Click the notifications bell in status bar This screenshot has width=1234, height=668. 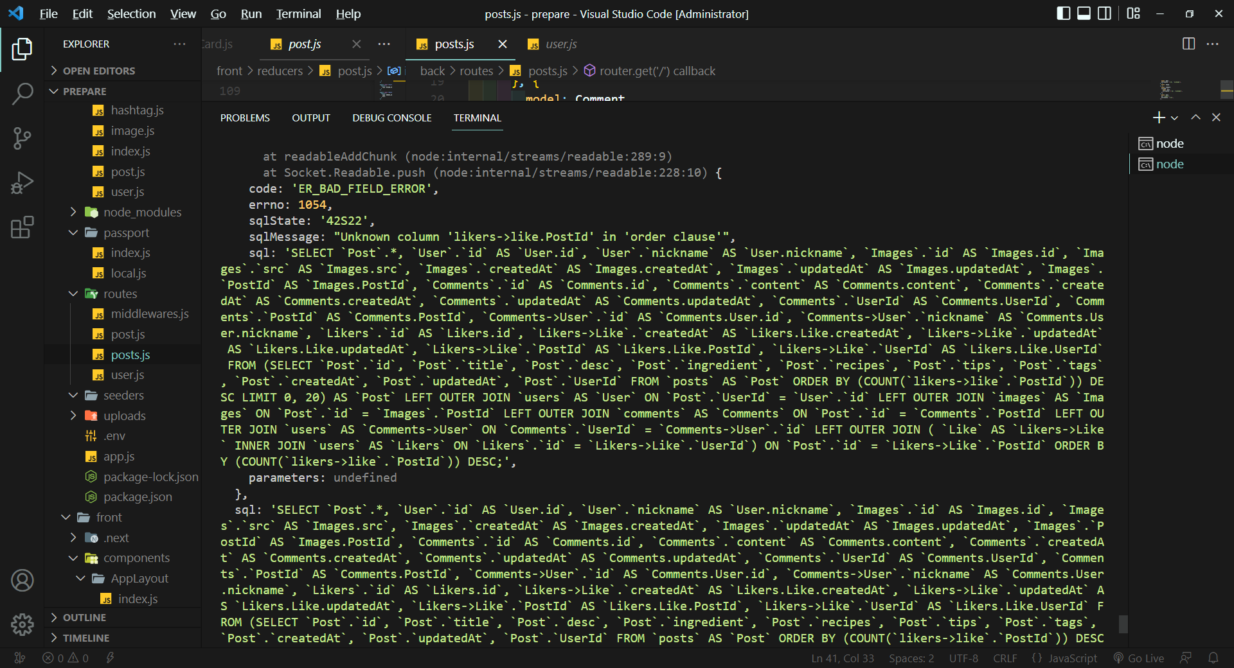click(x=1213, y=658)
